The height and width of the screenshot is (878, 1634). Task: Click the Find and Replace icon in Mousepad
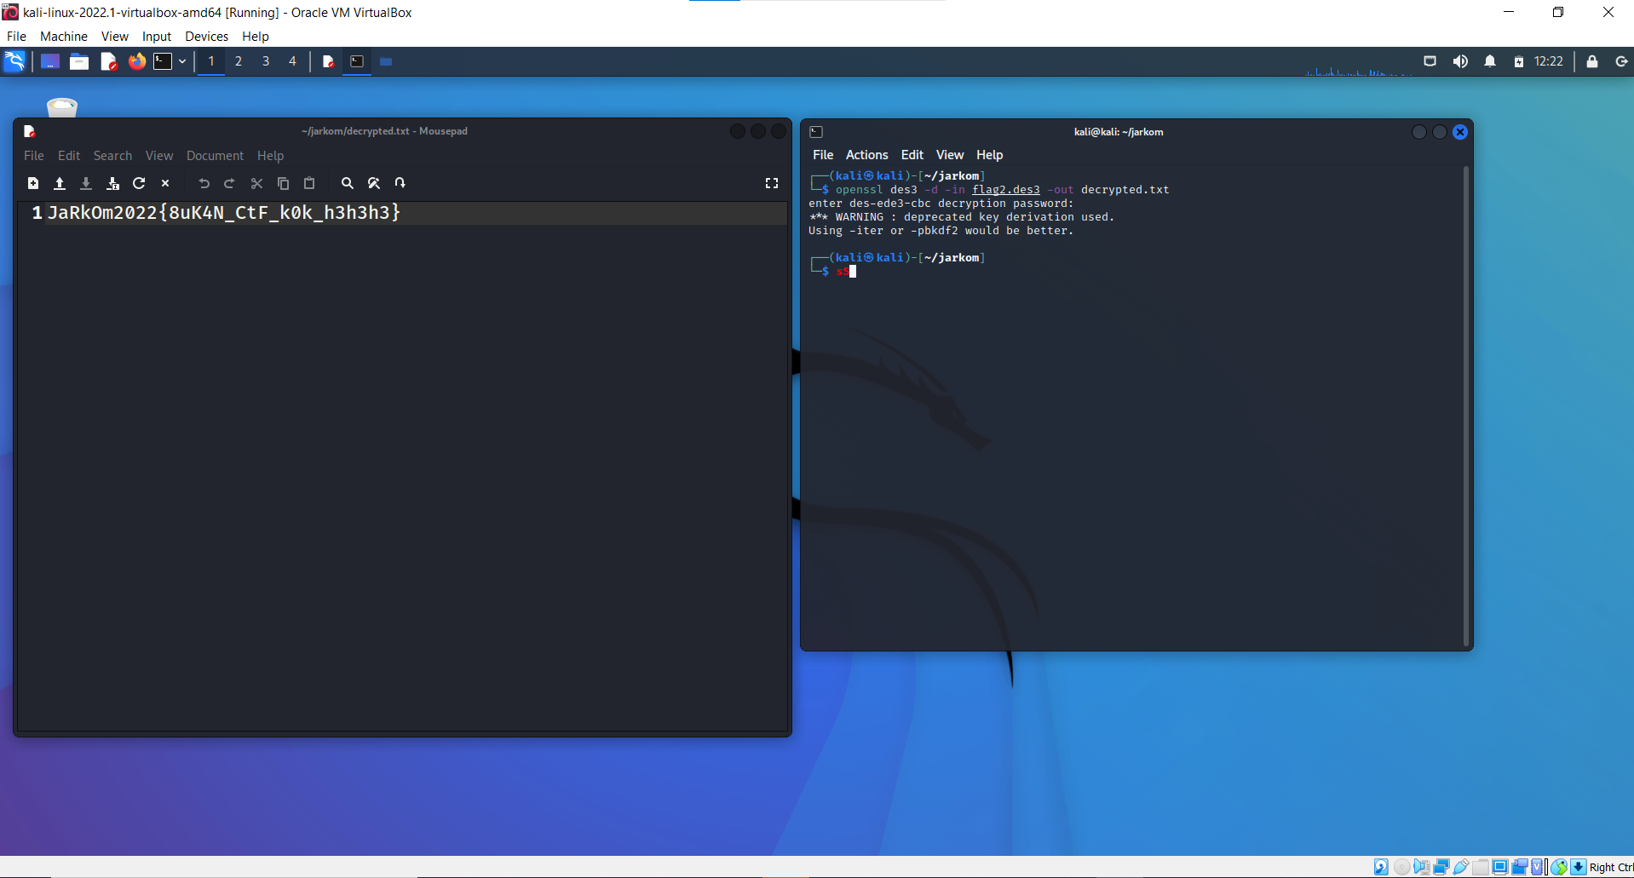[x=373, y=183]
